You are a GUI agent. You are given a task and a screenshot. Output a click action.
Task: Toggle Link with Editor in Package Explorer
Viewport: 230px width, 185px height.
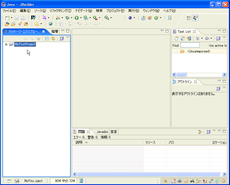tap(53, 38)
